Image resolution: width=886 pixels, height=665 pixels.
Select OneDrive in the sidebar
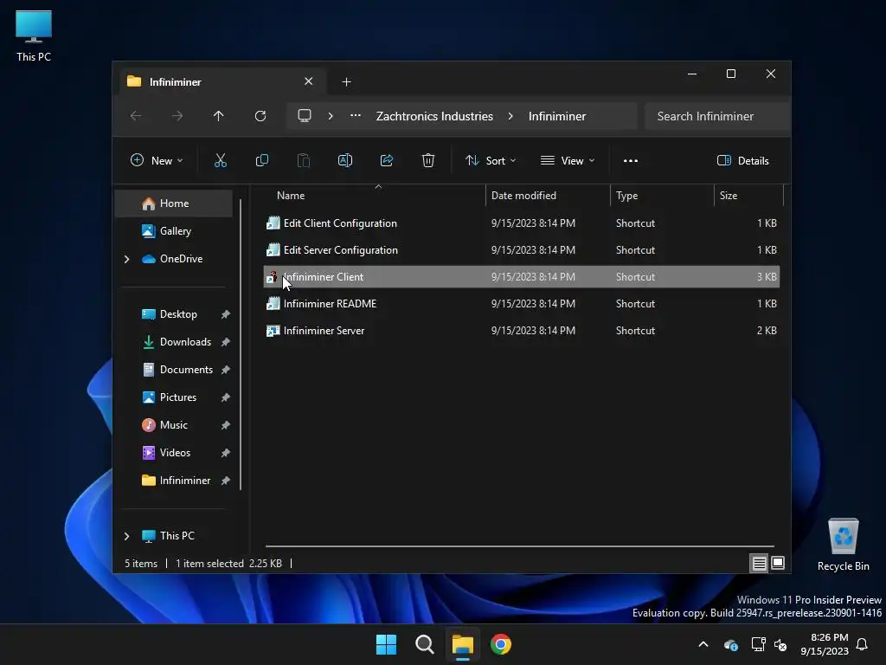pos(173,258)
